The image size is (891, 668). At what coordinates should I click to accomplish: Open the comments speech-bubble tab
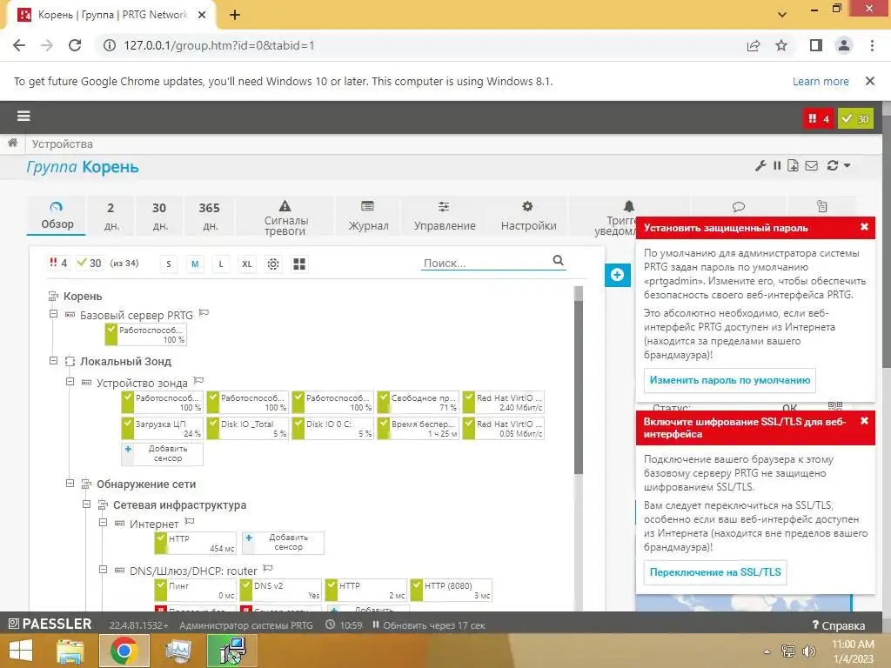click(x=738, y=207)
